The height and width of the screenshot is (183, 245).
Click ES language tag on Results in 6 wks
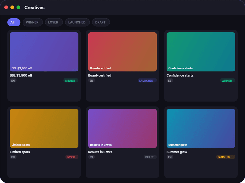(x=91, y=157)
